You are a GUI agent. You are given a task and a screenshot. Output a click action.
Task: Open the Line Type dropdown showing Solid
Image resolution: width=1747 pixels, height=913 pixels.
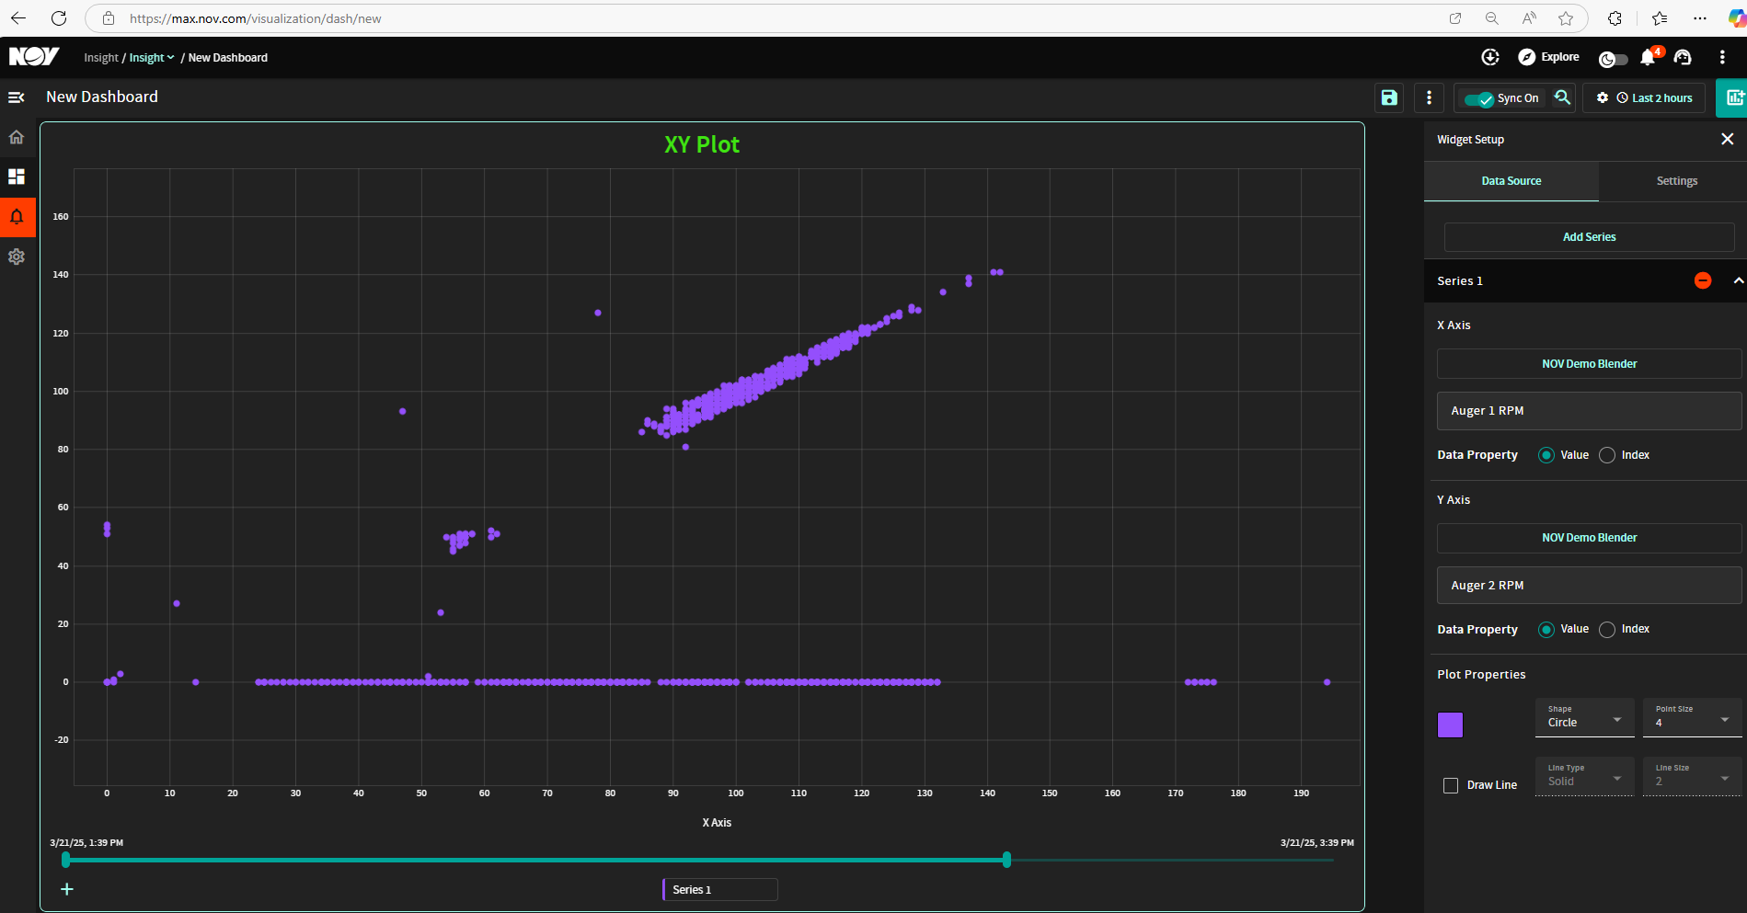[x=1585, y=776]
